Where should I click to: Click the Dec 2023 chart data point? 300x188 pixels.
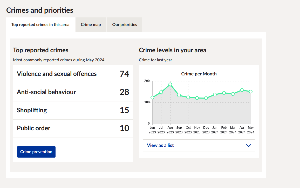(x=206, y=98)
